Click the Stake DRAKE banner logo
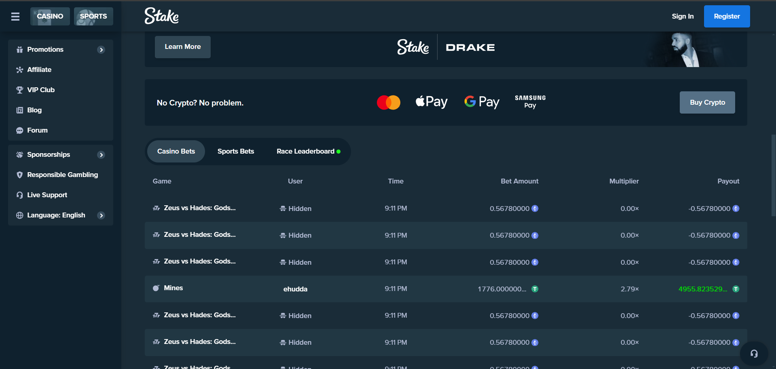This screenshot has width=776, height=369. [x=446, y=47]
